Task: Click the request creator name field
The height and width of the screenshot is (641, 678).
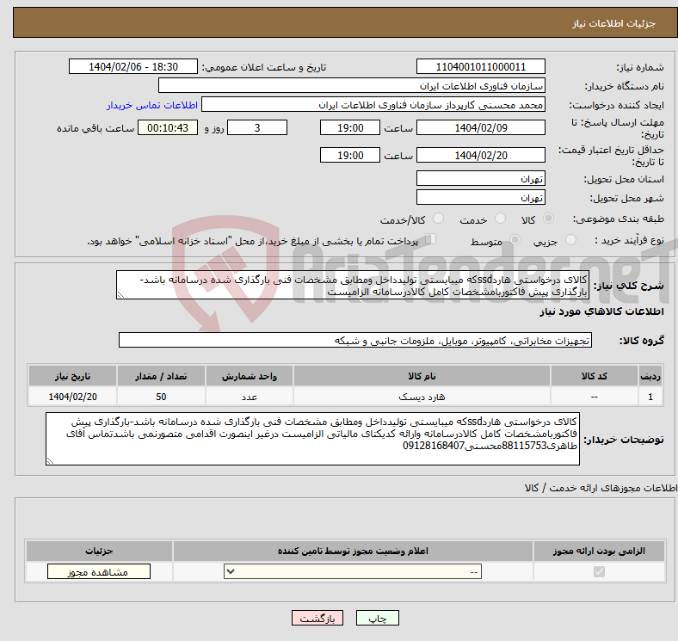Action: point(373,105)
